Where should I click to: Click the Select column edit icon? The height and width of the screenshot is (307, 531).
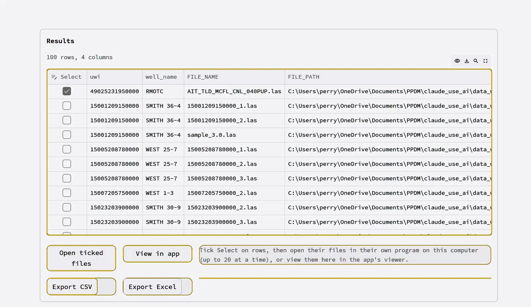coord(54,77)
